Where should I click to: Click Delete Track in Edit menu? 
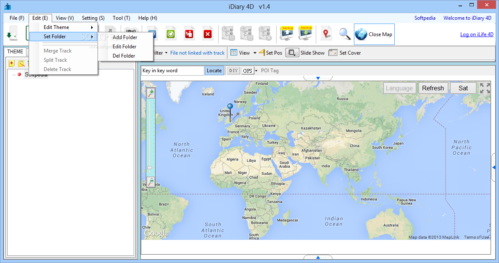(63, 69)
